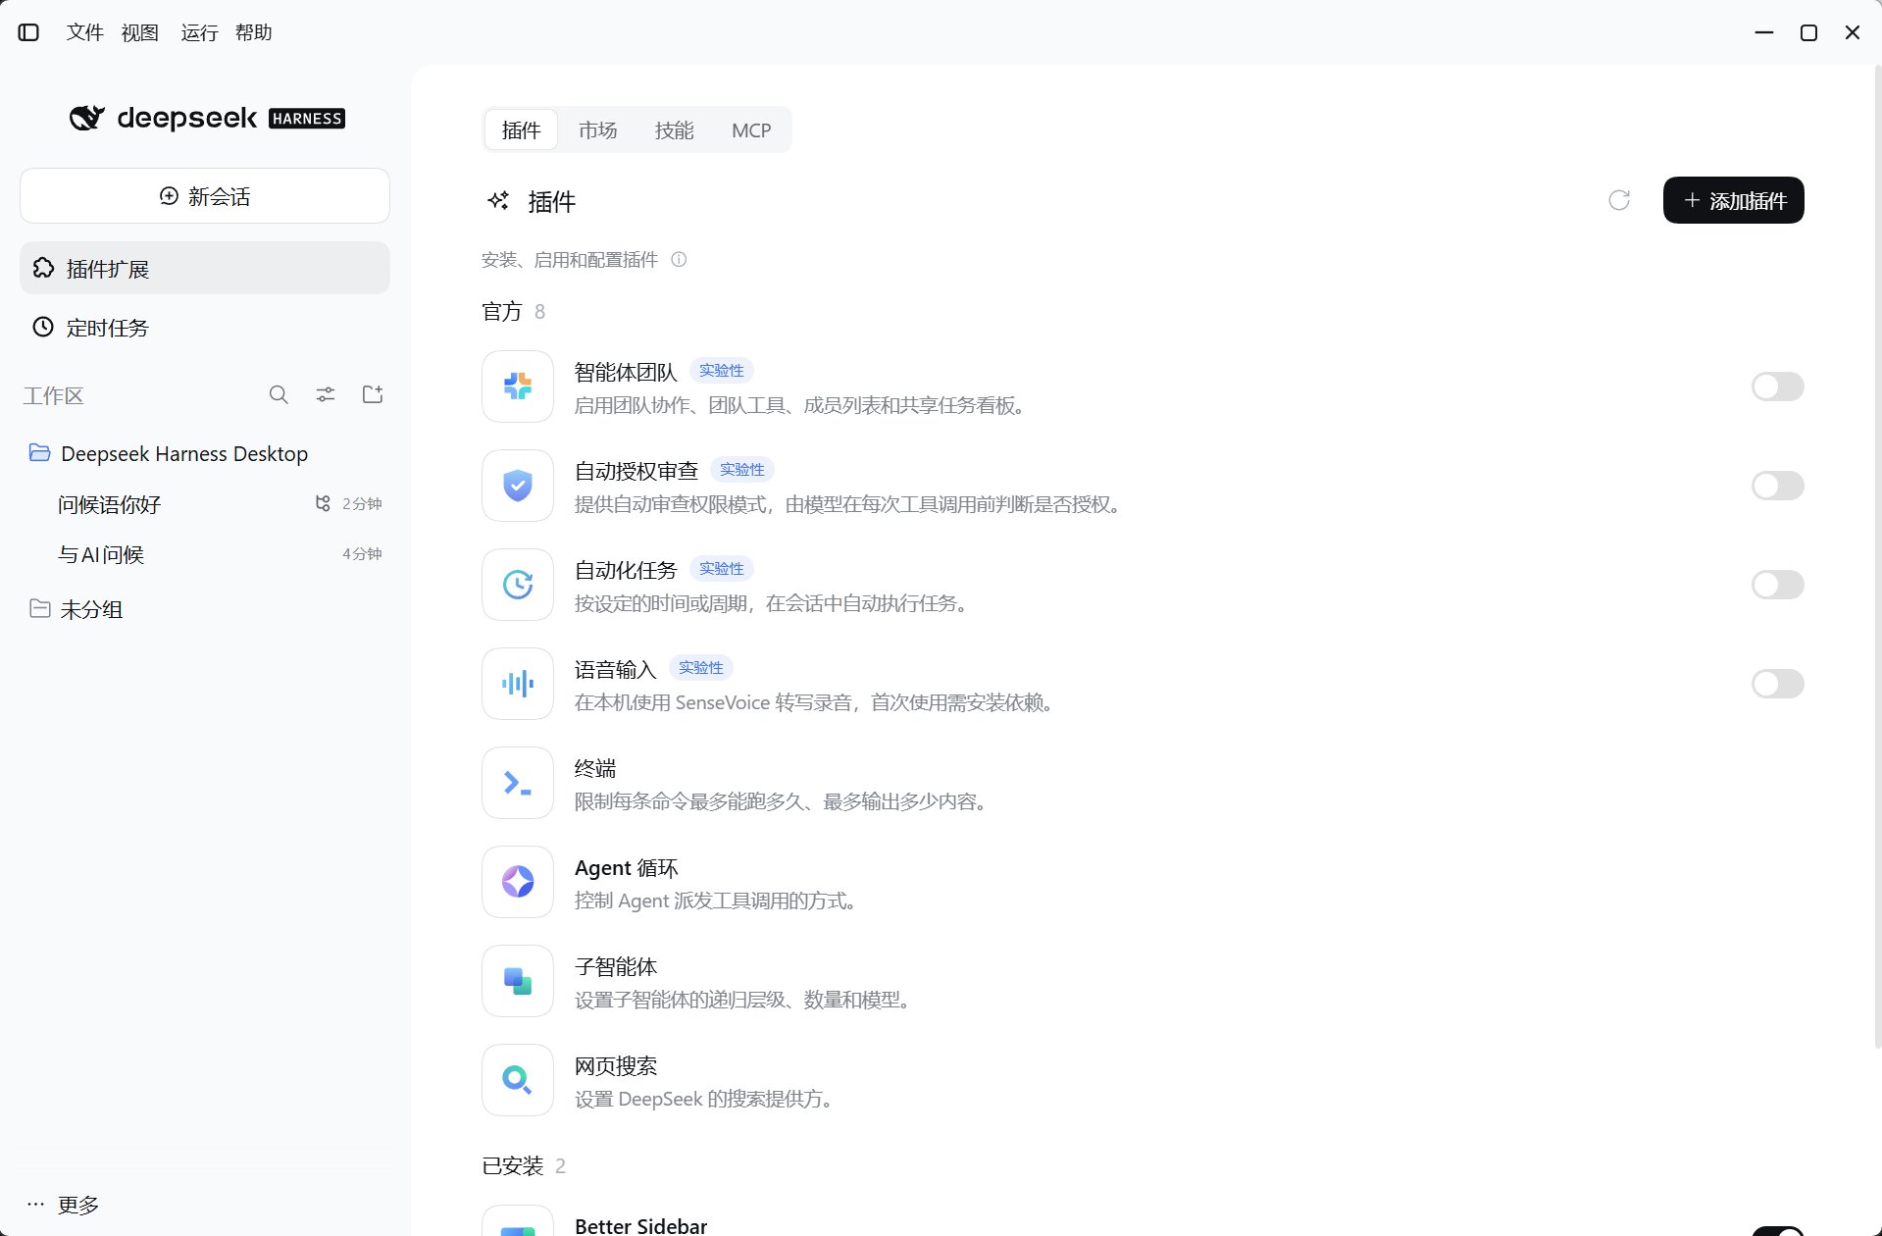Click the 网页搜索 magnifier icon
This screenshot has width=1882, height=1236.
[x=518, y=1080]
